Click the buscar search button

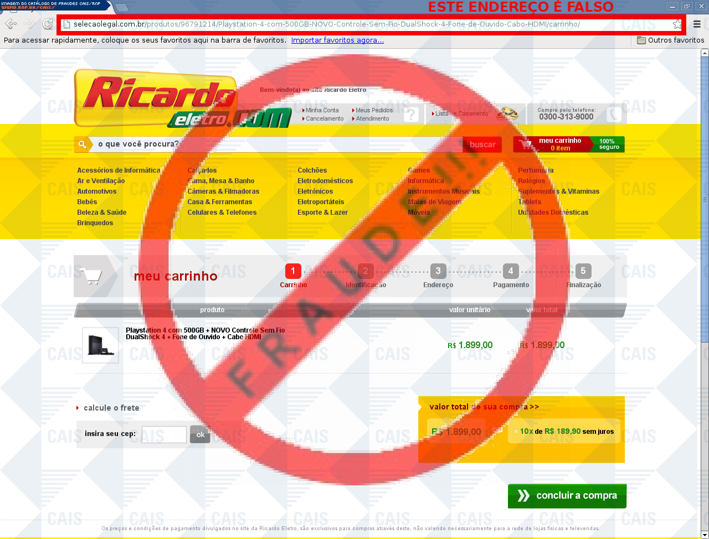pos(482,144)
